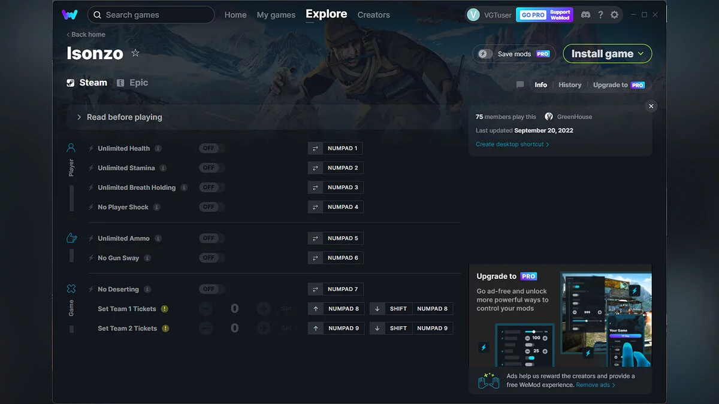Toggle the Save mods switch
The height and width of the screenshot is (404, 719).
coord(485,54)
